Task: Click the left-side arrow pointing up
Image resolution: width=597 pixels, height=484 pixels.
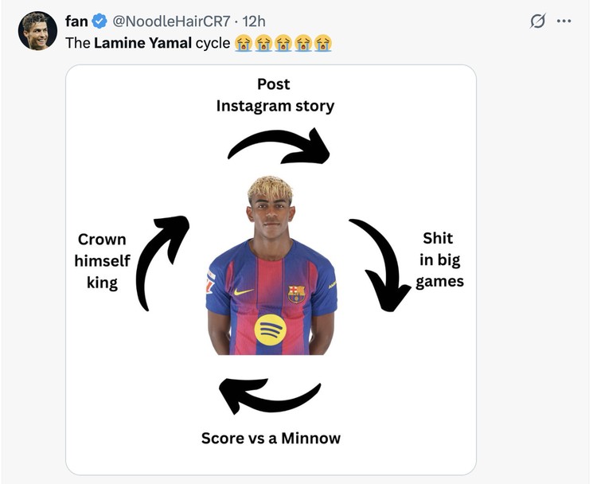Action: click(160, 261)
